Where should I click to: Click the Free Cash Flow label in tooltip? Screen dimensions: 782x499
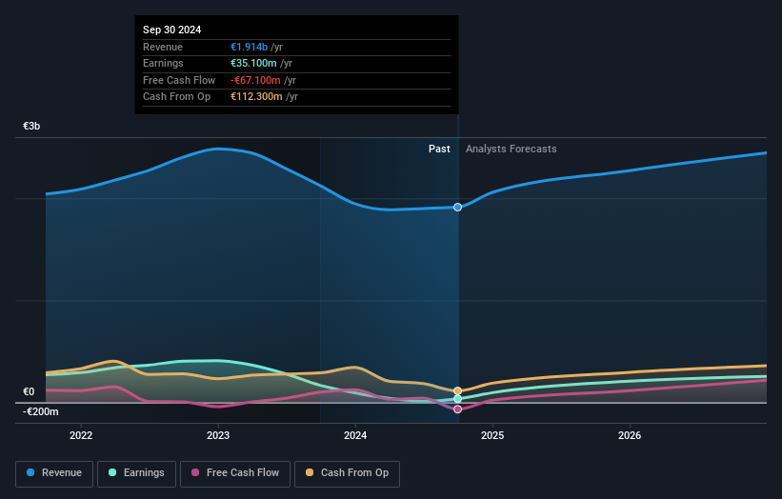(179, 80)
